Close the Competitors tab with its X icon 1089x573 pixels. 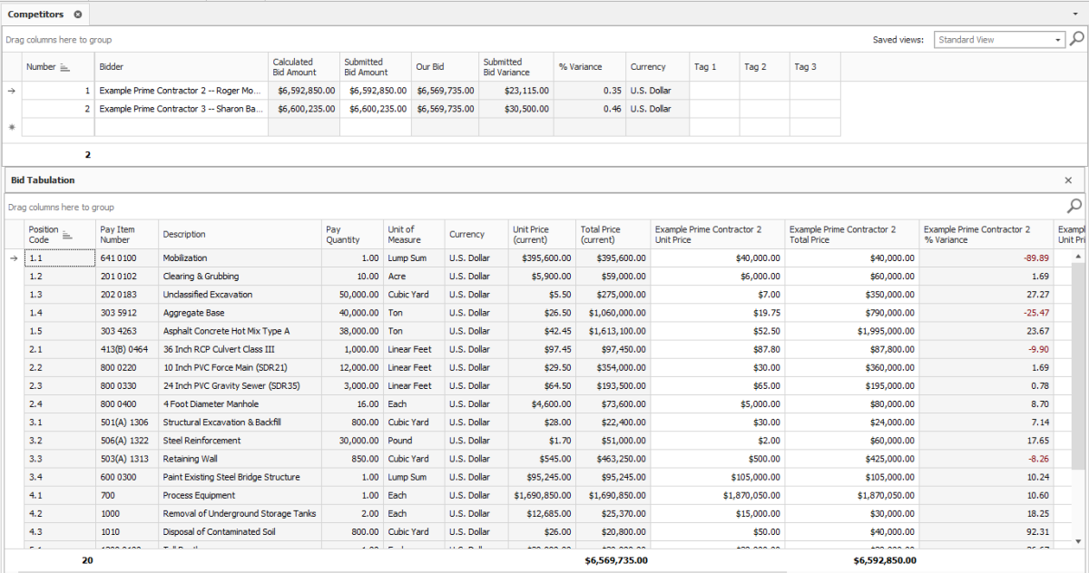78,15
